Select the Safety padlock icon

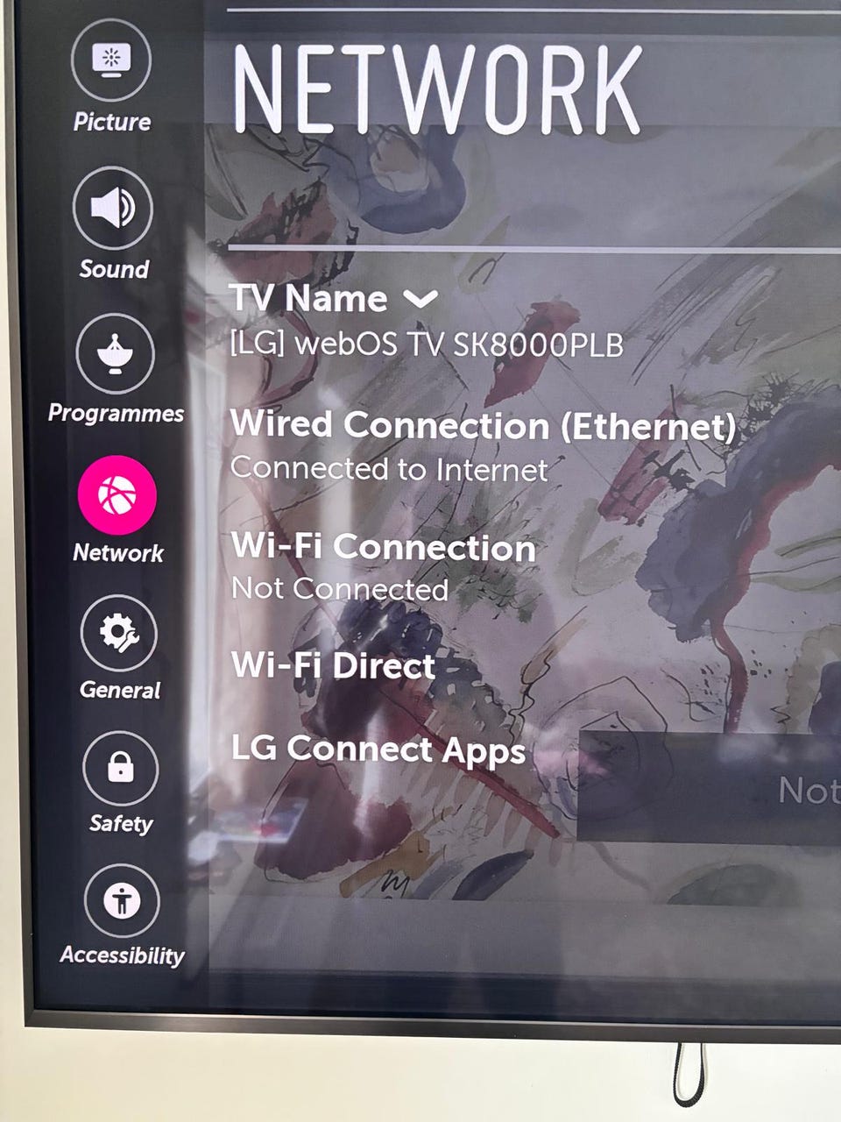click(121, 768)
